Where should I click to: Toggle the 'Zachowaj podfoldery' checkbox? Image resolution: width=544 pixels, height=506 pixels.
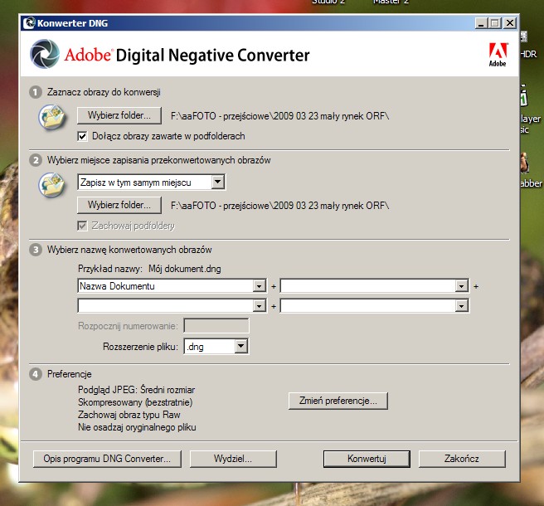(x=82, y=226)
